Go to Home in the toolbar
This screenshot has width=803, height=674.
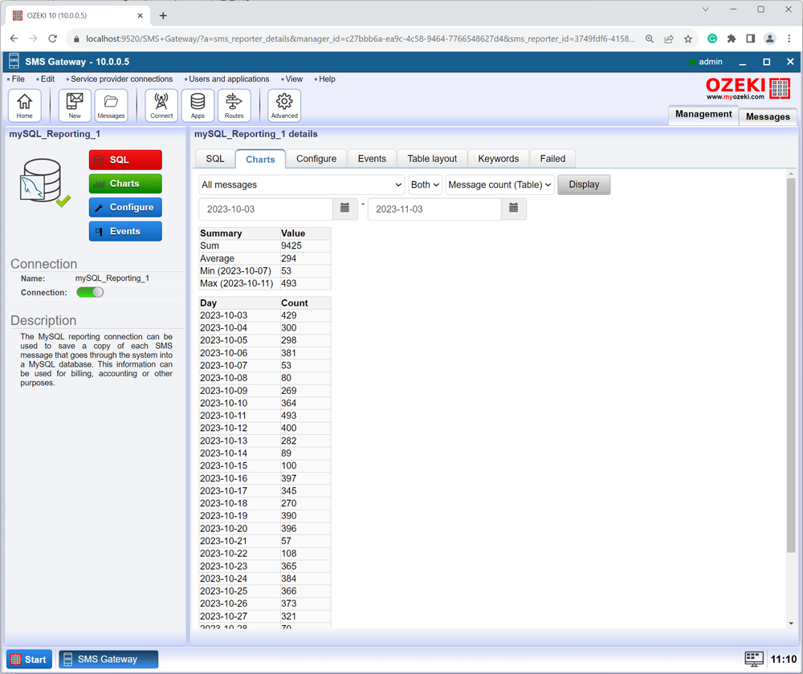coord(25,105)
